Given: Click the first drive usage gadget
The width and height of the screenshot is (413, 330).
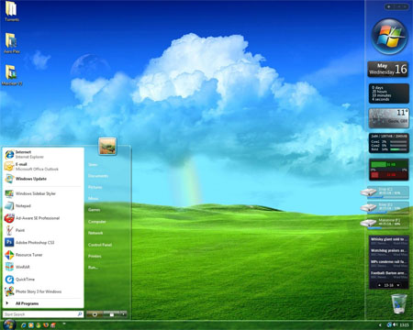Looking at the screenshot, I should [385, 192].
